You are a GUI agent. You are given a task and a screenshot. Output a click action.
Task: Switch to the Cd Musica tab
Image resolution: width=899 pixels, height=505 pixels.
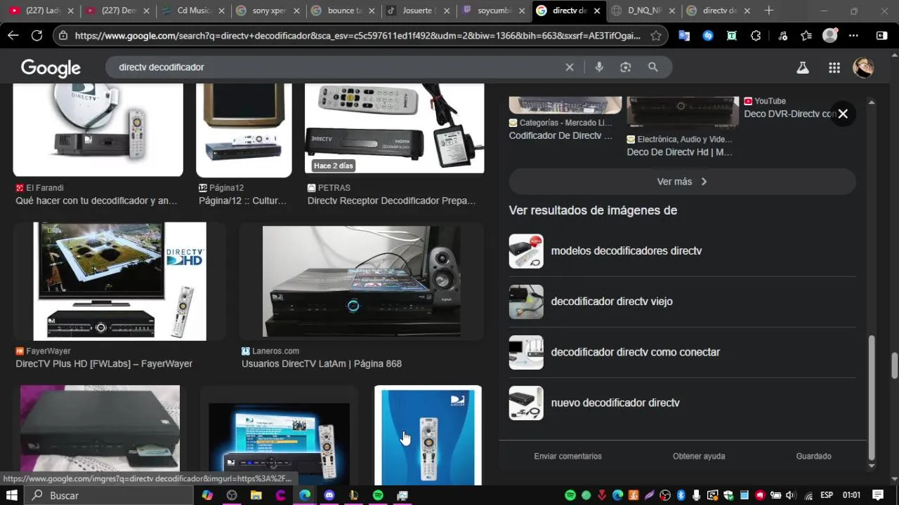click(x=193, y=11)
